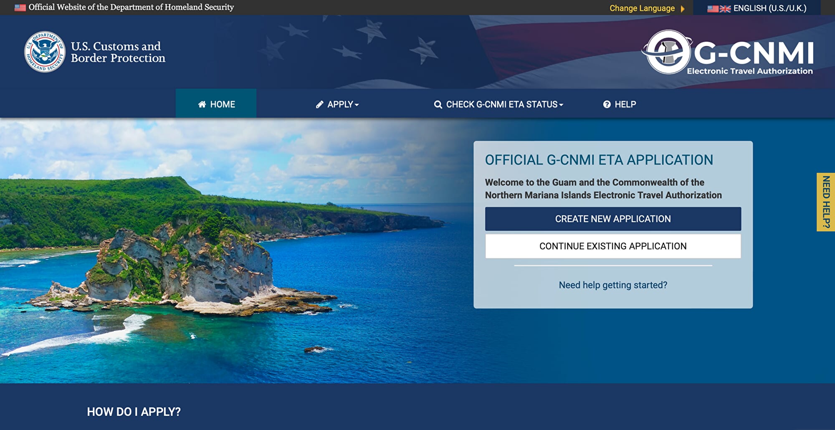Click the magnifying glass icon for ETA status

(438, 104)
